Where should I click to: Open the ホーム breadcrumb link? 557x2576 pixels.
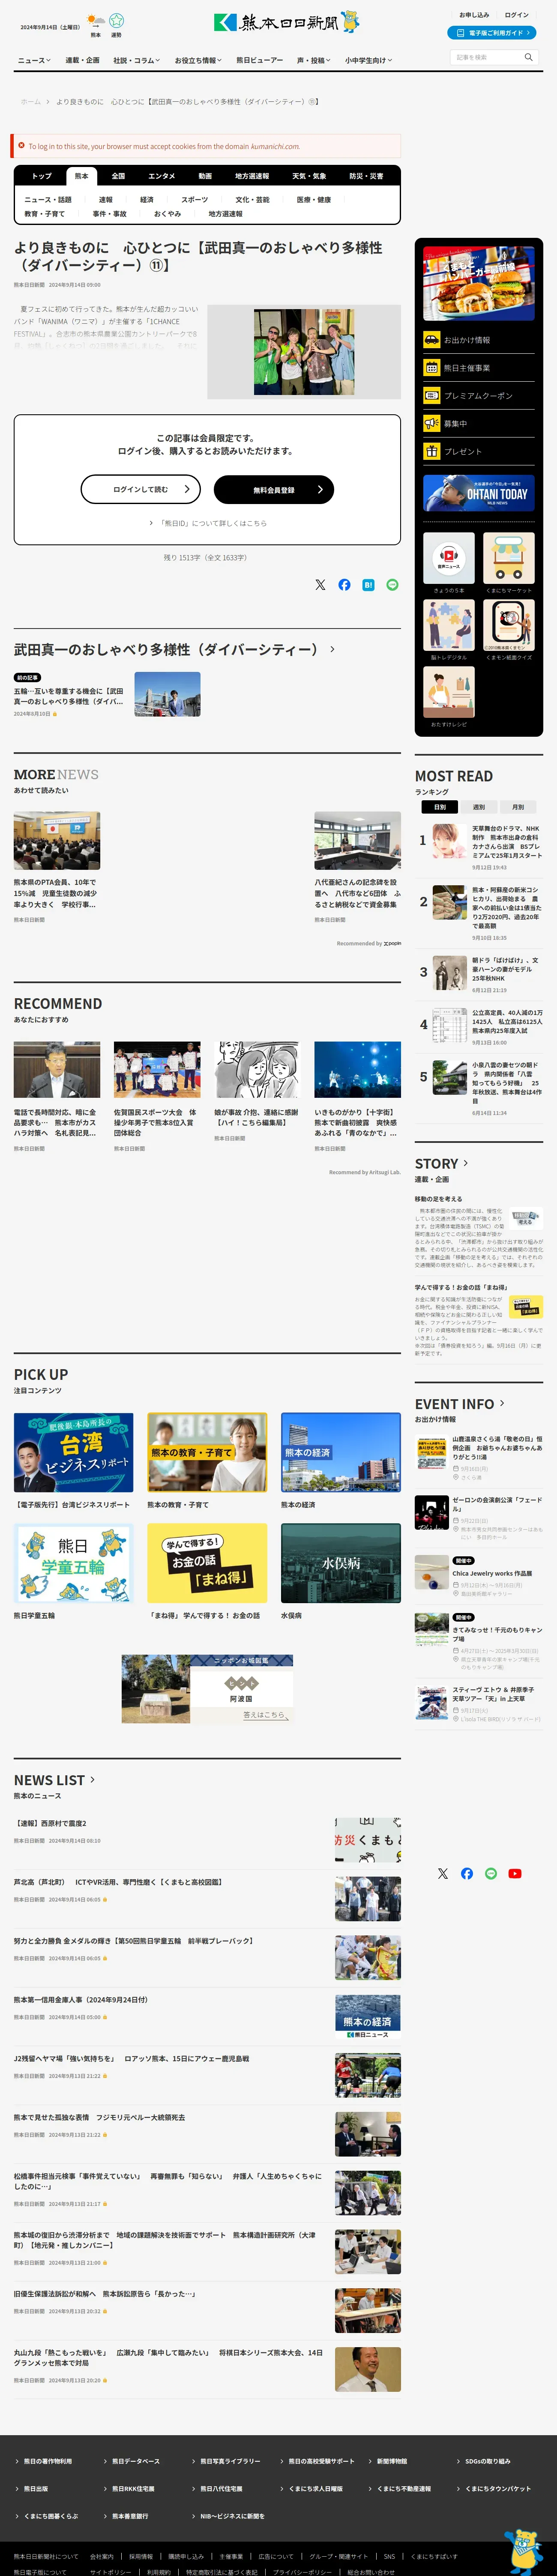[x=31, y=102]
